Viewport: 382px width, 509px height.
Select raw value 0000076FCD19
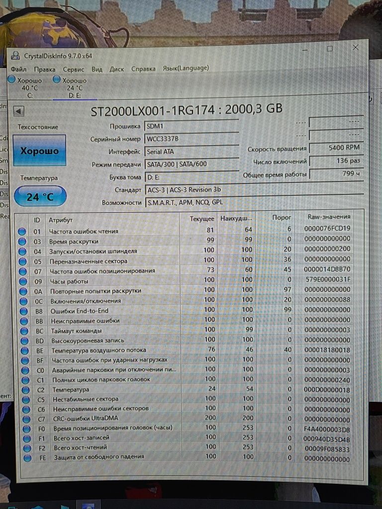[x=327, y=229]
